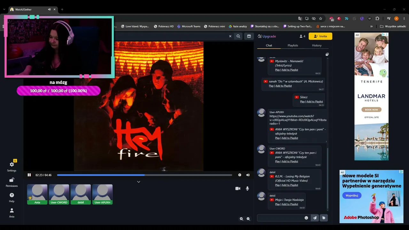This screenshot has width=409, height=230.
Task: Open the media controls icon in Chrome toolbar
Action: click(389, 19)
